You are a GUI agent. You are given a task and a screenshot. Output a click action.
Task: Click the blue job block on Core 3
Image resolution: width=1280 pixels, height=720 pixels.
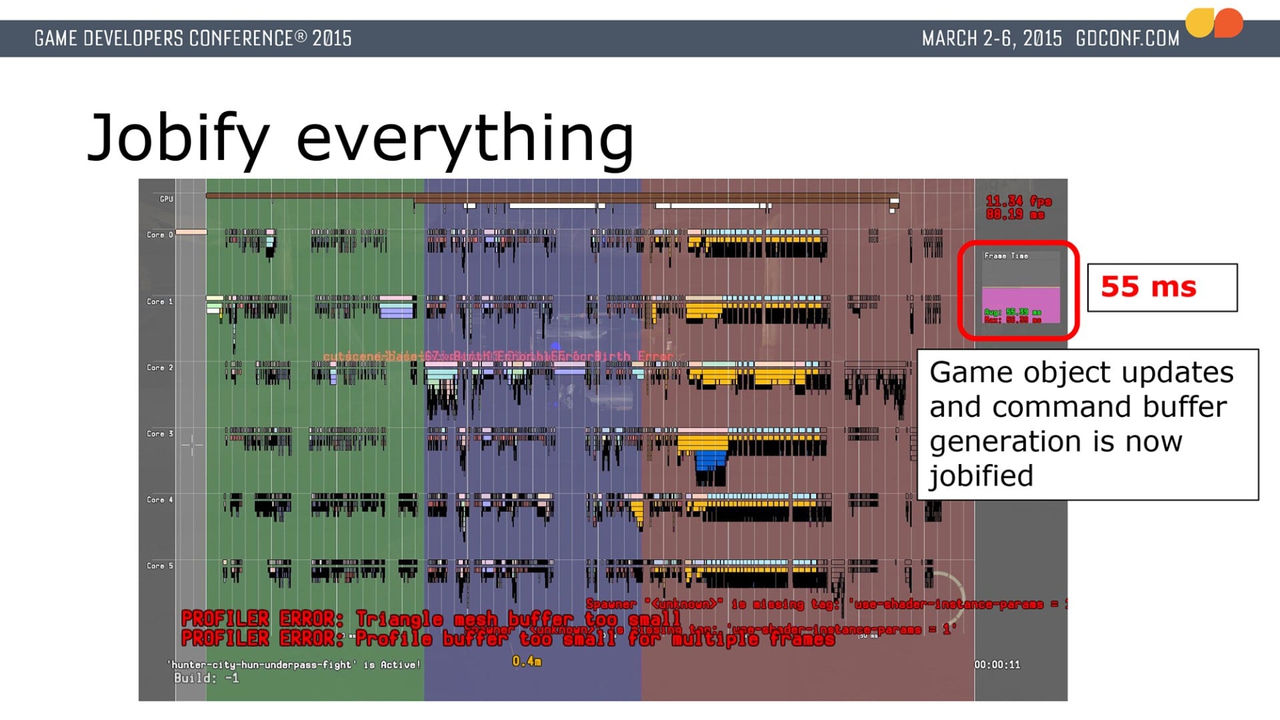coord(711,460)
